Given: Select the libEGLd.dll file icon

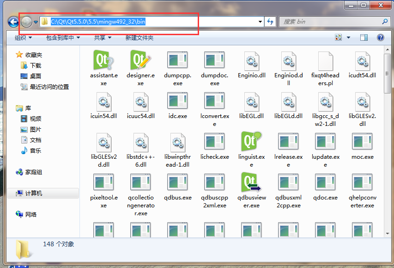Looking at the screenshot, I should pos(289,102).
